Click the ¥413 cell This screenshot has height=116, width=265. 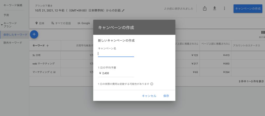pos(226,55)
